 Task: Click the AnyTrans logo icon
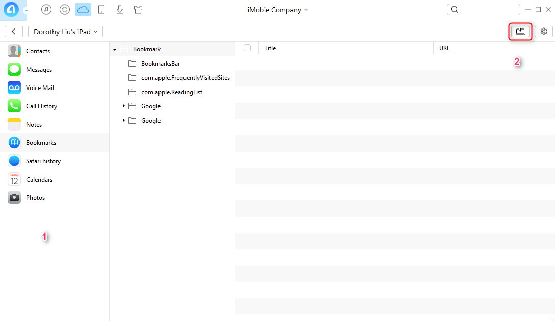(11, 10)
